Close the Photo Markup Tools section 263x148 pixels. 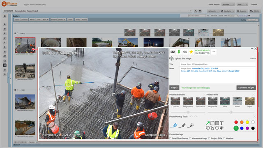(x=254, y=116)
